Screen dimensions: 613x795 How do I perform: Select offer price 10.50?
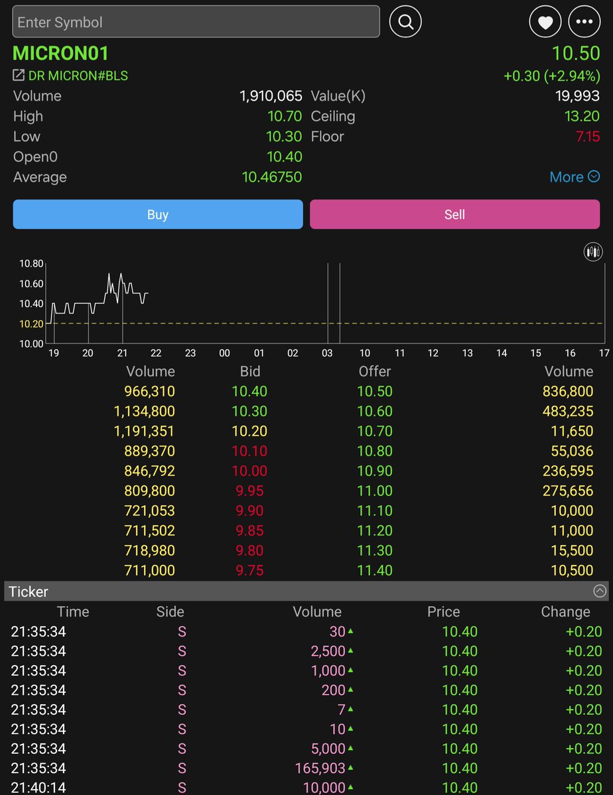click(x=374, y=391)
